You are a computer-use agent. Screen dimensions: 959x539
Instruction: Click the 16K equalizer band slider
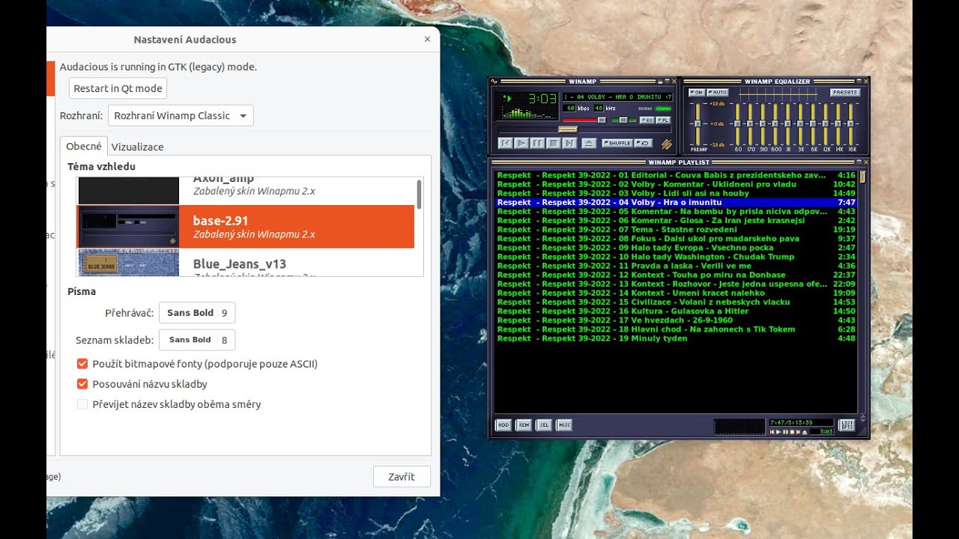(x=850, y=124)
